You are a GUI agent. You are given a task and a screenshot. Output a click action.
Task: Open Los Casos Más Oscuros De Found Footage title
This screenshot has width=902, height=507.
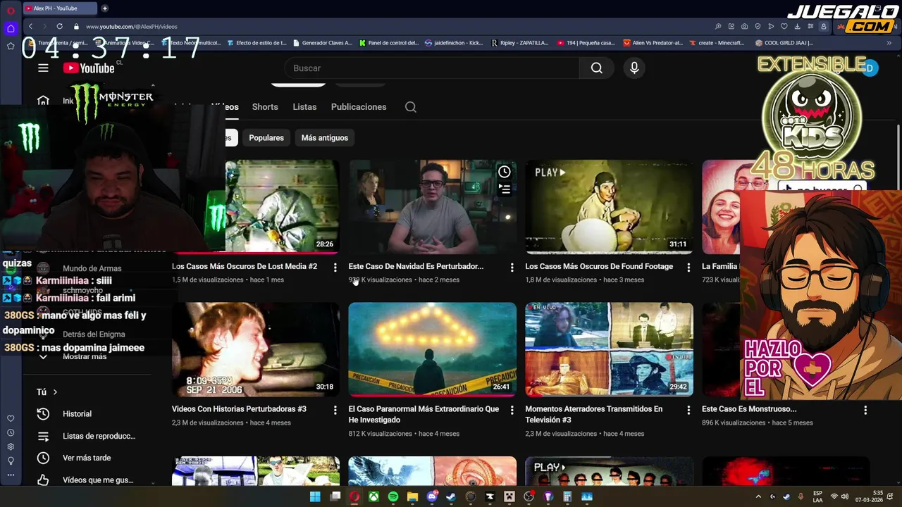(599, 267)
